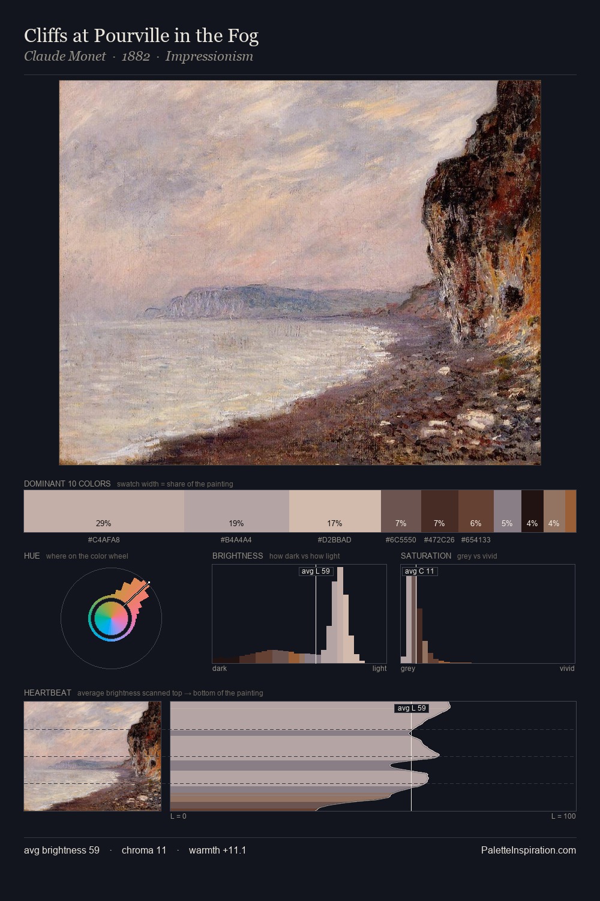The height and width of the screenshot is (901, 600).
Task: Pick the 5% grey-purple swatch
Action: pyautogui.click(x=508, y=511)
